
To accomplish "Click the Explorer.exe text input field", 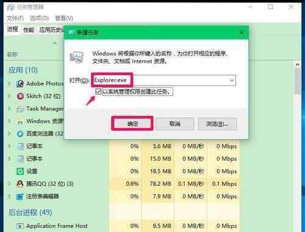I will tap(164, 80).
